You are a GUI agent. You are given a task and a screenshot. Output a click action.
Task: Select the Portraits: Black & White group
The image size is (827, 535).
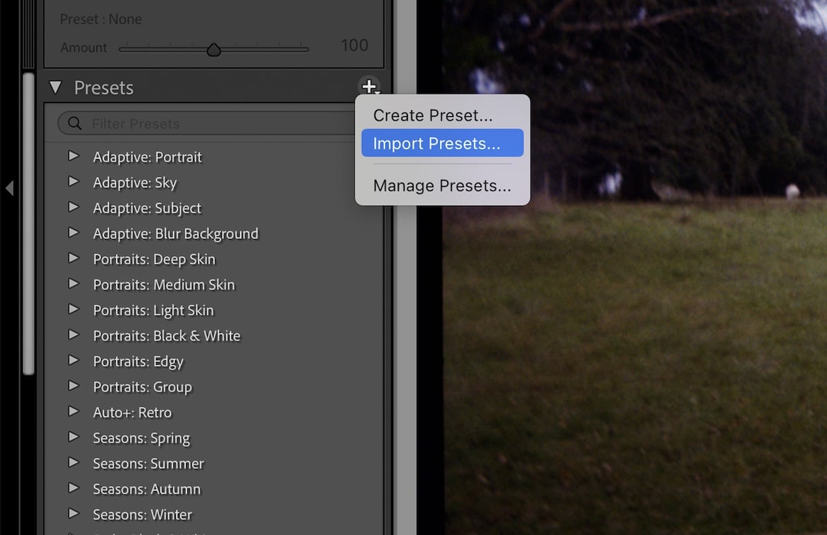[167, 335]
